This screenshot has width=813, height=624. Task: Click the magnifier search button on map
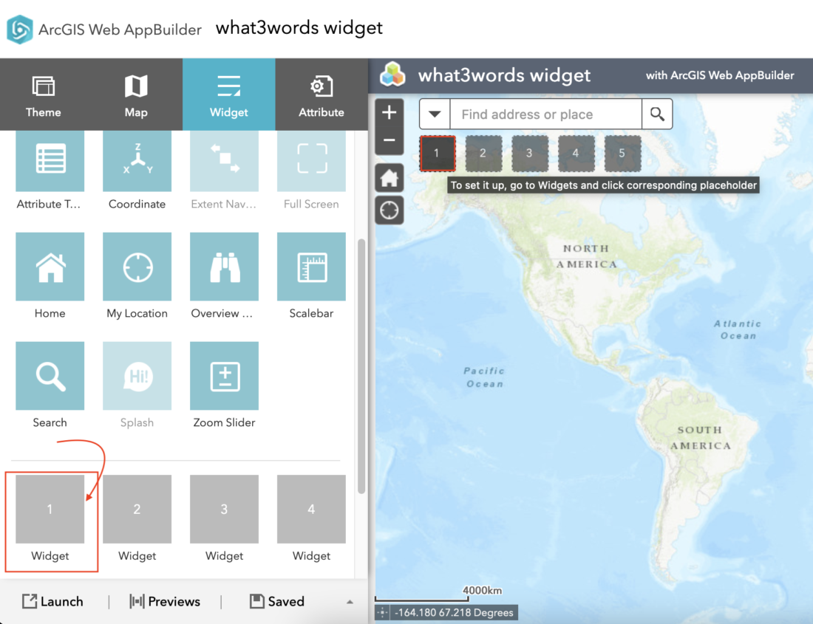coord(657,114)
